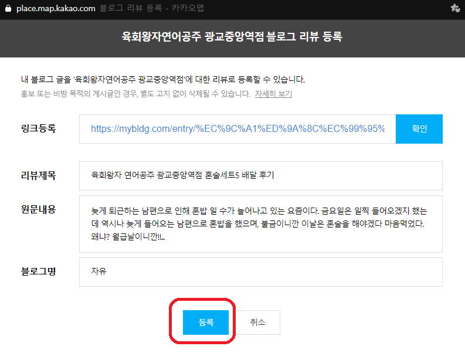Click the 원문내용 label

[38, 209]
